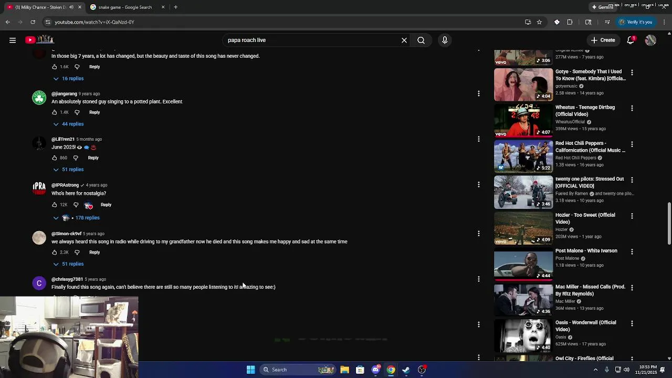The height and width of the screenshot is (378, 672).
Task: Click the search magnifier button
Action: pos(421,40)
